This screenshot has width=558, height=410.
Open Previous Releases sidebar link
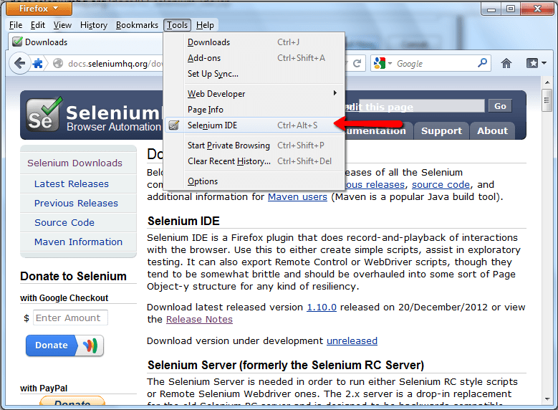click(76, 203)
